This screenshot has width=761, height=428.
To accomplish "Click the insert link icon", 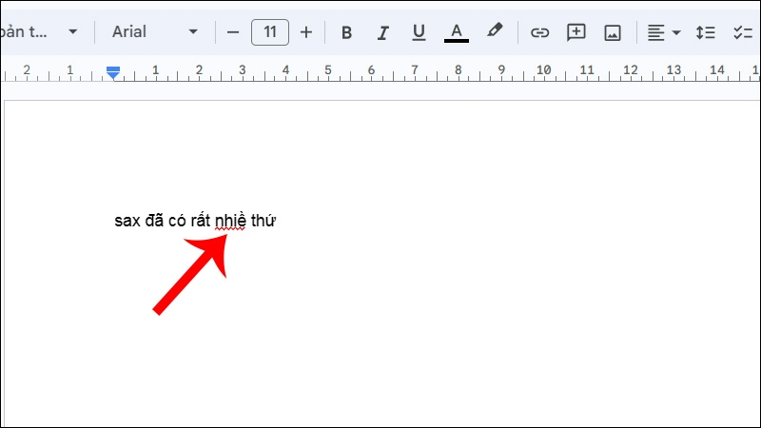I will (x=539, y=32).
